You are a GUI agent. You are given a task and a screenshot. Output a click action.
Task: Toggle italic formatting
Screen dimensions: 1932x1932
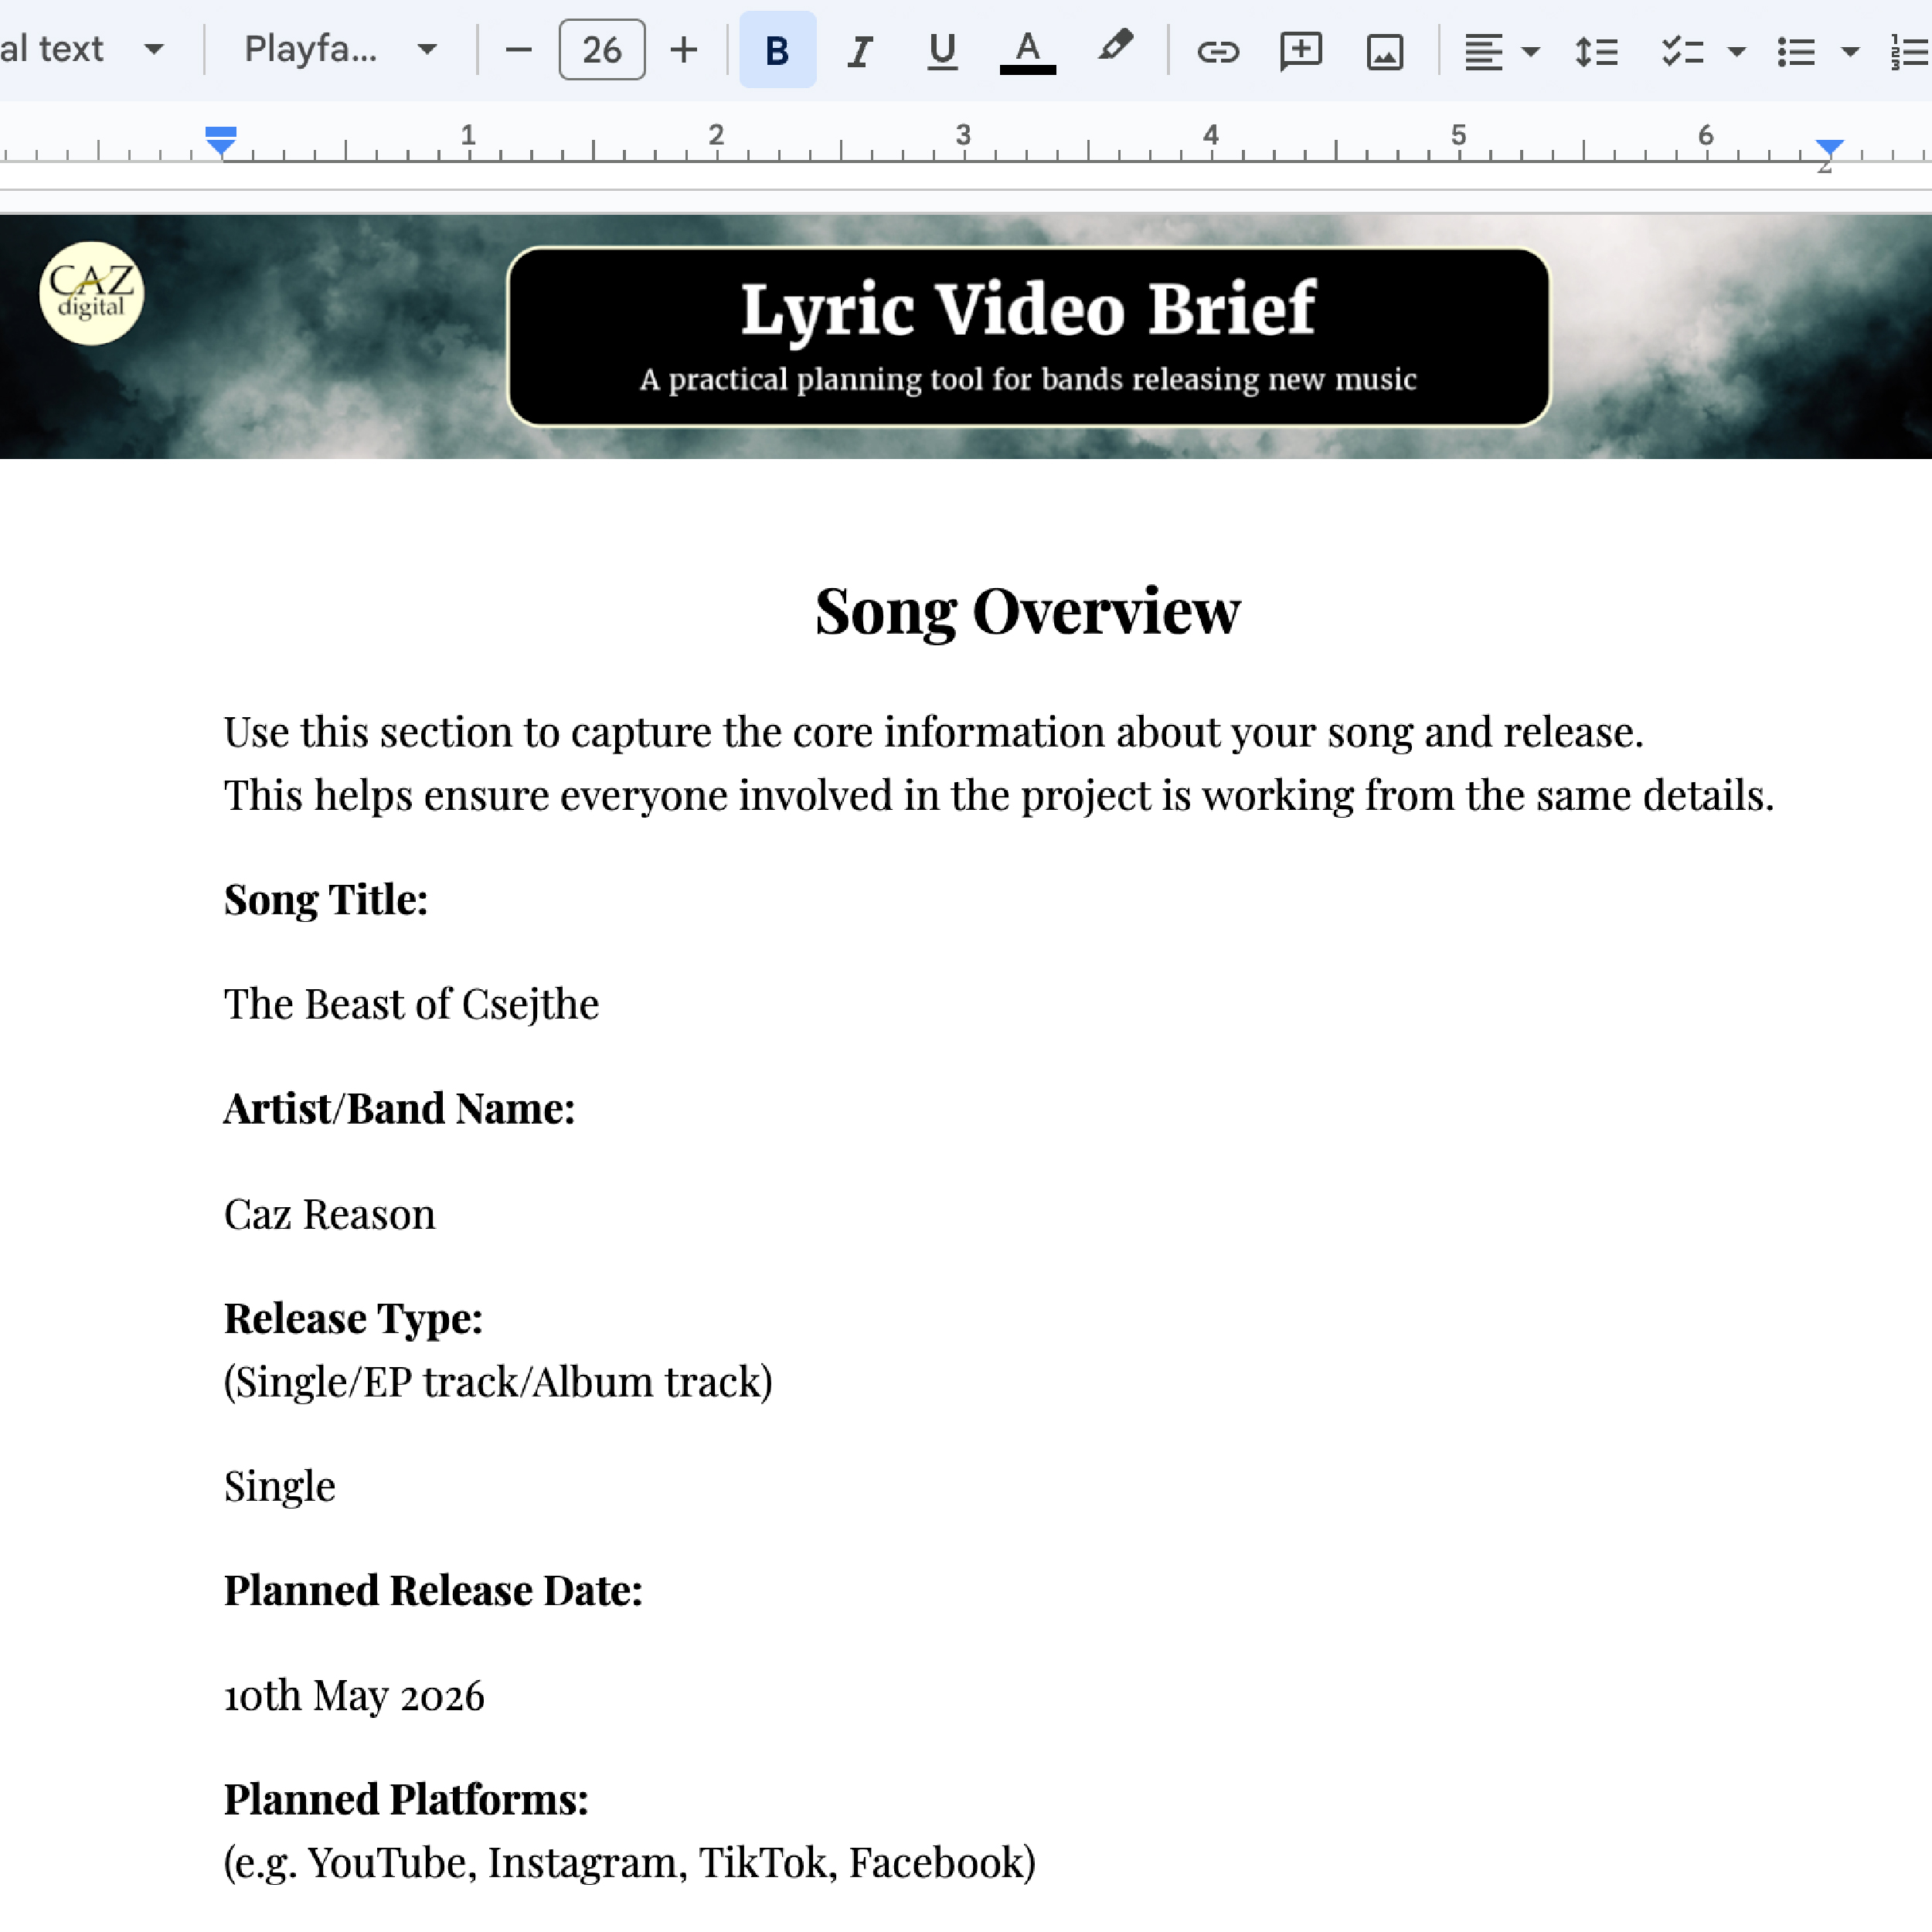click(860, 50)
